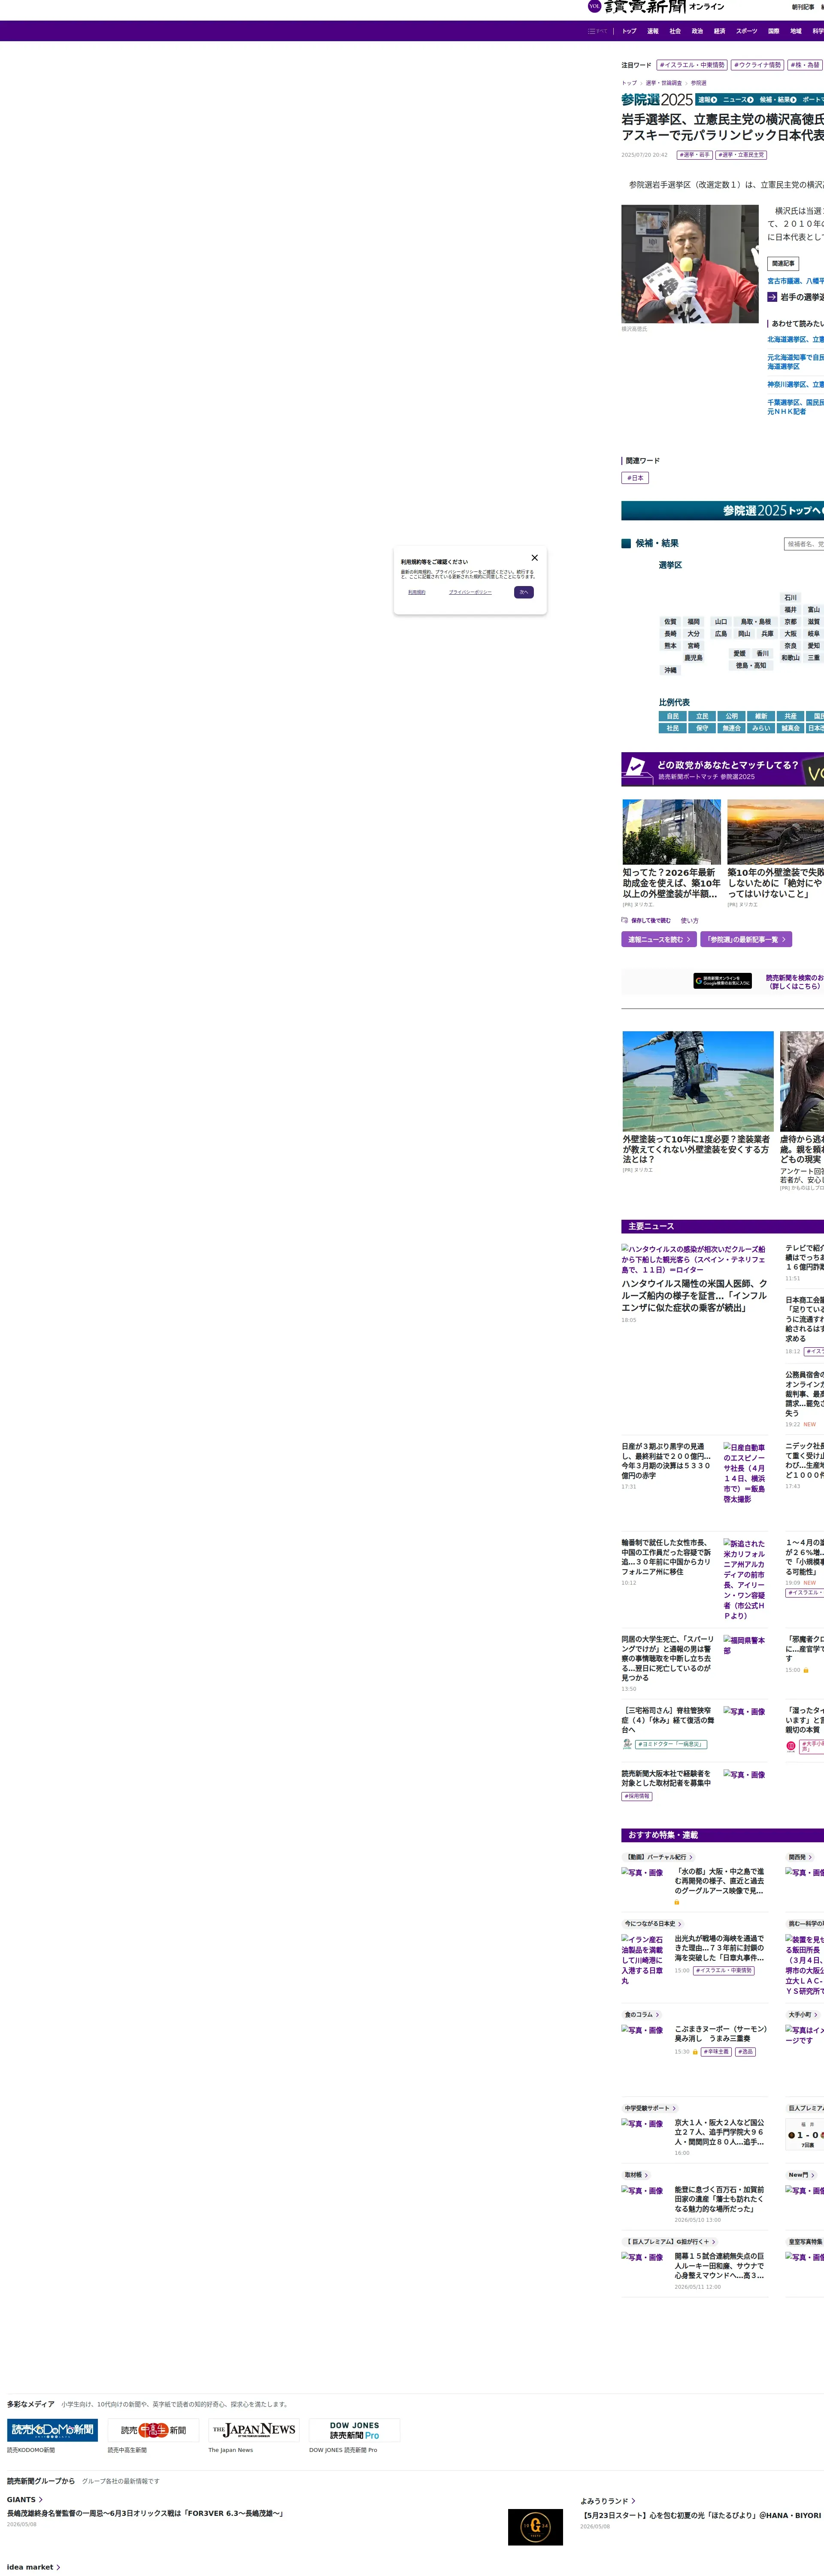Select スポーツ in the navigation bar
The image size is (824, 2576).
pyautogui.click(x=747, y=31)
